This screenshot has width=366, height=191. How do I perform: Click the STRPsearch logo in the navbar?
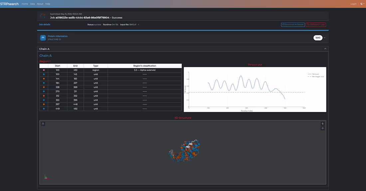[9, 4]
